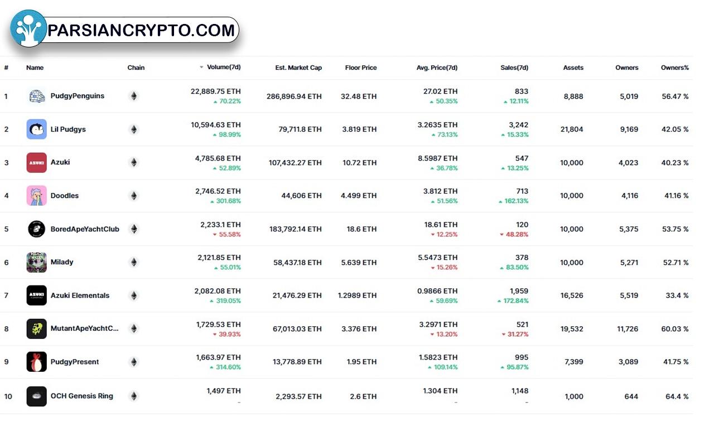
Task: Sort by the Owners% column header
Action: (675, 67)
